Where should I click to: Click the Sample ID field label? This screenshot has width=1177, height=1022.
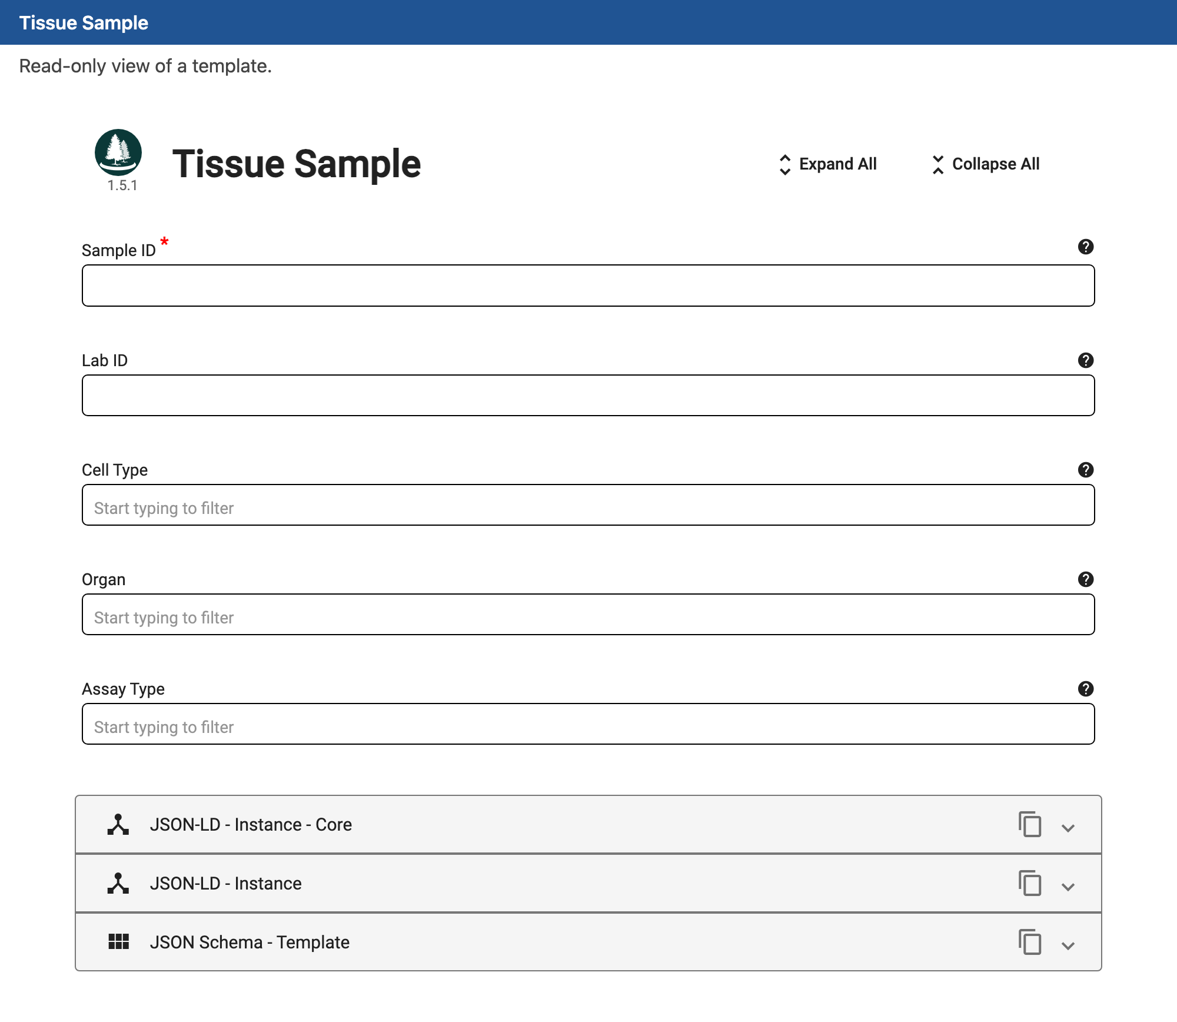[119, 250]
